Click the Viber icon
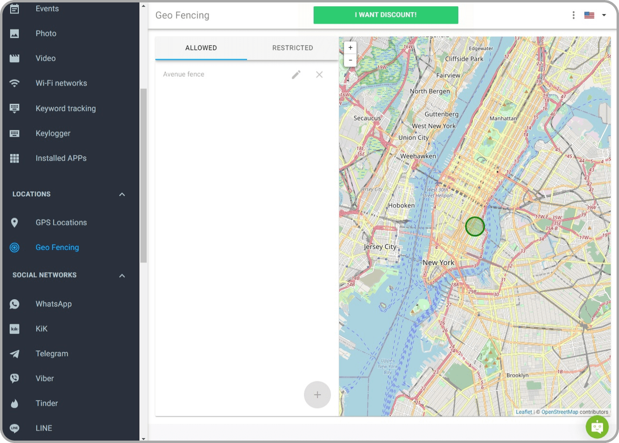Image resolution: width=619 pixels, height=443 pixels. point(14,378)
